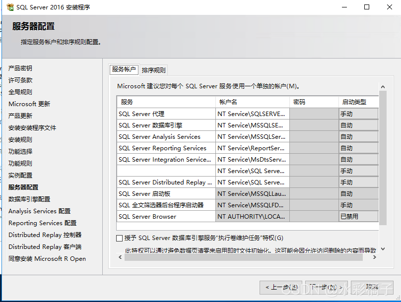The image size is (401, 302).
Task: Click the vertical scrollbar thumb
Action: tap(383, 158)
